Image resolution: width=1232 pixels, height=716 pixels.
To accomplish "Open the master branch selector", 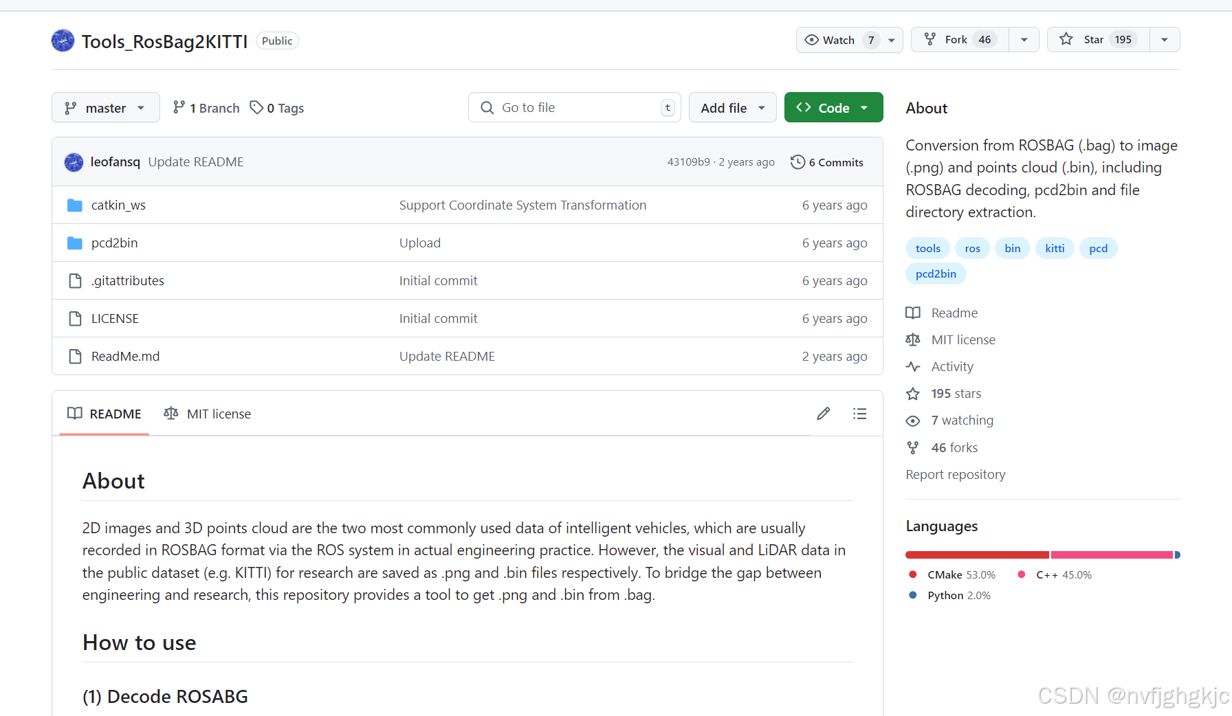I will tap(106, 108).
